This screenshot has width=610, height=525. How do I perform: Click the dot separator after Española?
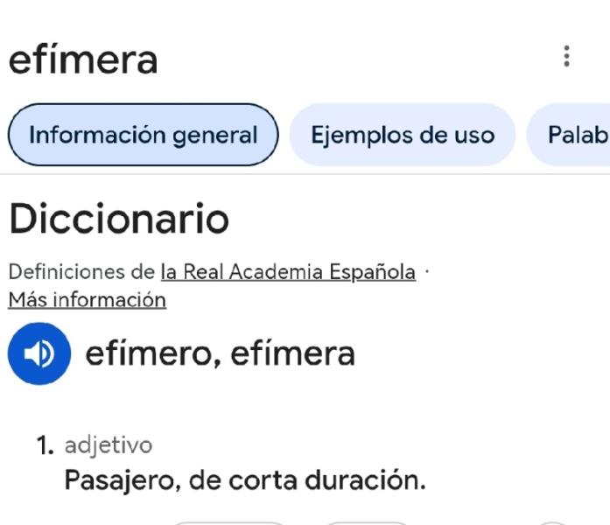[427, 271]
